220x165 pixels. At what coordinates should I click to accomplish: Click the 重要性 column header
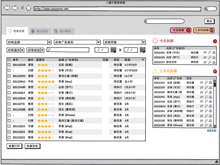pyautogui.click(x=40, y=60)
